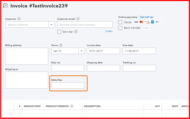Viewport: 190px width, 119px height.
Task: Open the recent transactions clock icon
Action: pyautogui.click(x=5, y=6)
